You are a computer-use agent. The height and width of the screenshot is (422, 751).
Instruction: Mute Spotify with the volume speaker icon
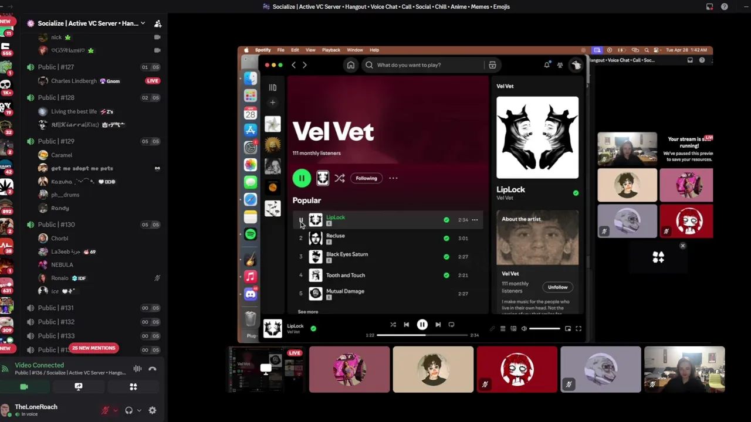pos(524,329)
